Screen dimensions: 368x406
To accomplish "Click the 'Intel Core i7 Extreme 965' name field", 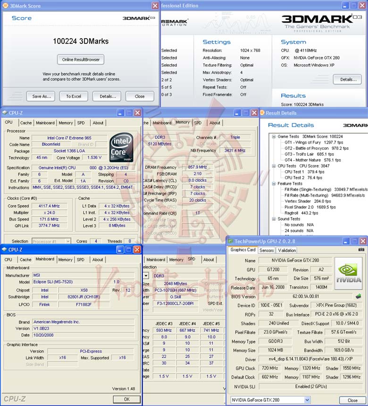I will (69, 138).
